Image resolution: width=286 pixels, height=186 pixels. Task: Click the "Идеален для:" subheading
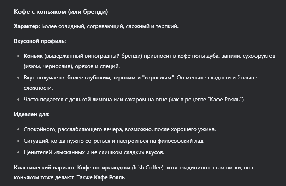pos(31,114)
